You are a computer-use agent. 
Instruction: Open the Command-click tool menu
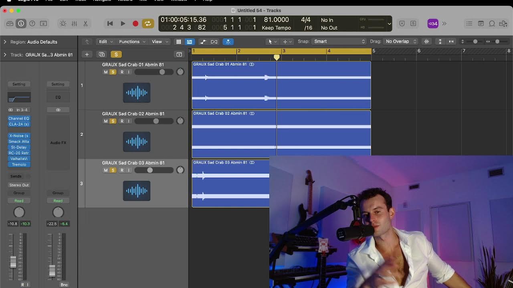[x=287, y=42]
